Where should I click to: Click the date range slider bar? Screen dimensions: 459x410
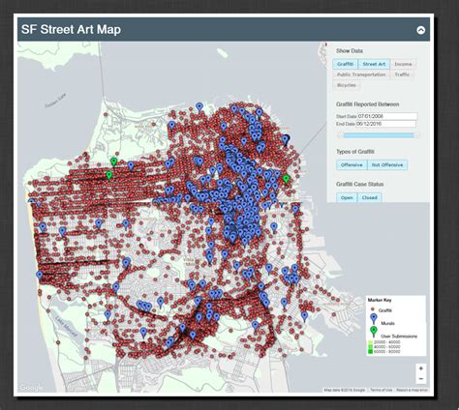pos(379,135)
